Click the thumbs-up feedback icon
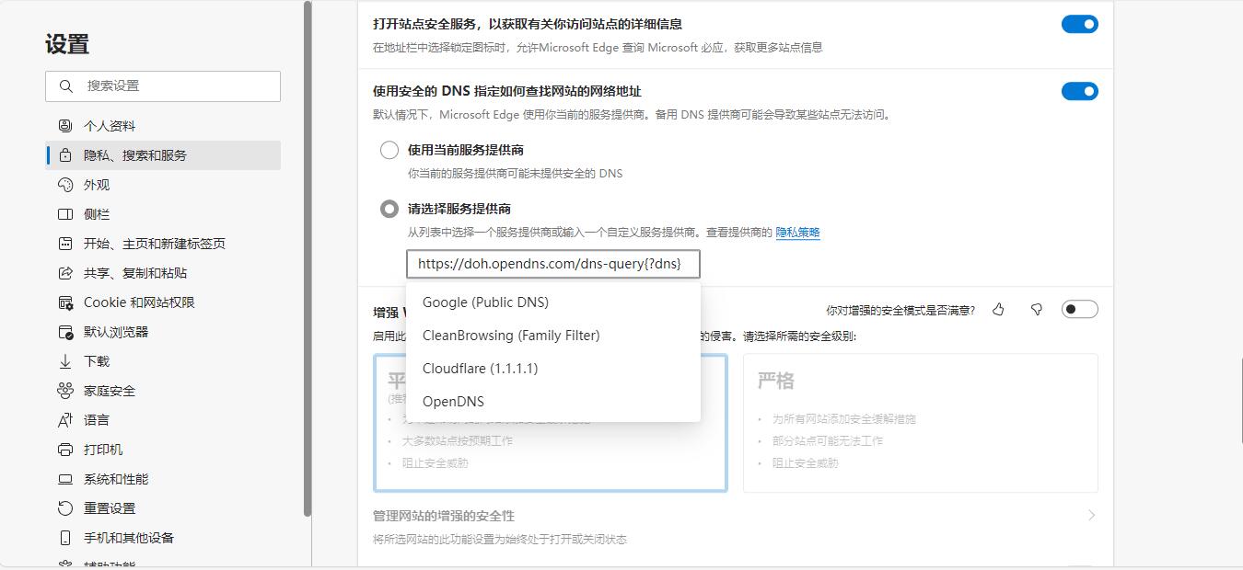1243x570 pixels. tap(998, 310)
